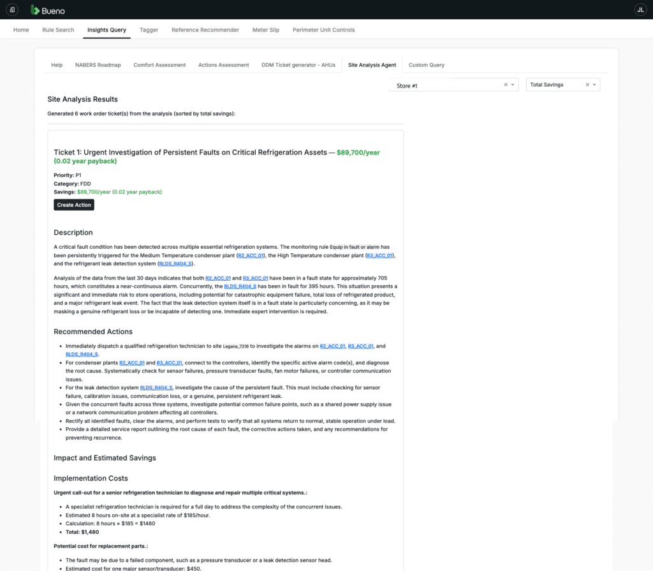Switch to the Comfort Assessment tab
The width and height of the screenshot is (653, 571).
pos(159,65)
